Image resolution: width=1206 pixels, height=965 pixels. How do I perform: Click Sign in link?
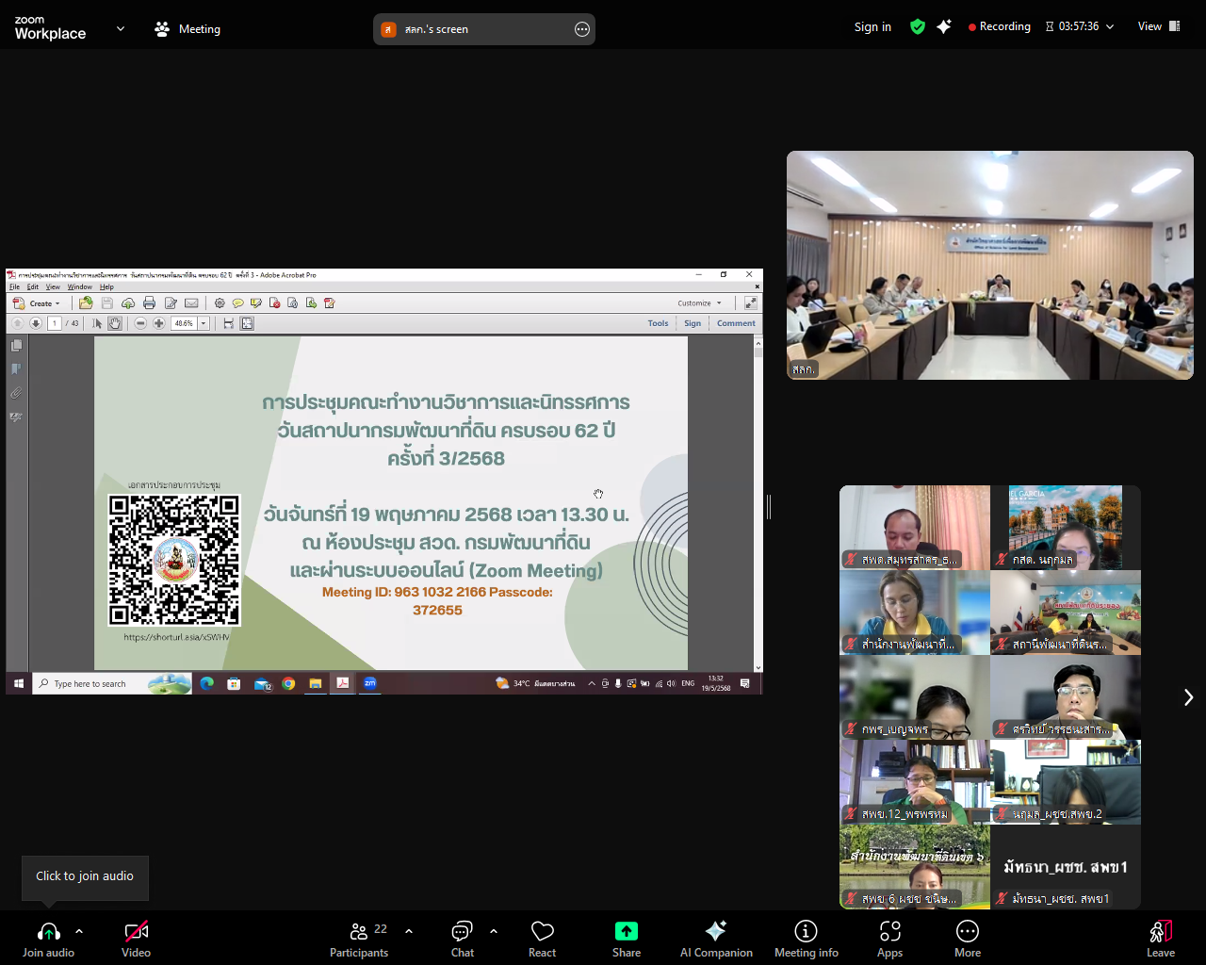[872, 27]
